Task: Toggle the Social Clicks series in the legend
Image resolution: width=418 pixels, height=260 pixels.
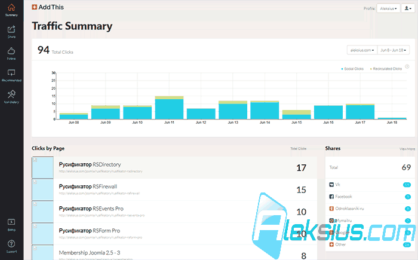Action: (x=352, y=69)
